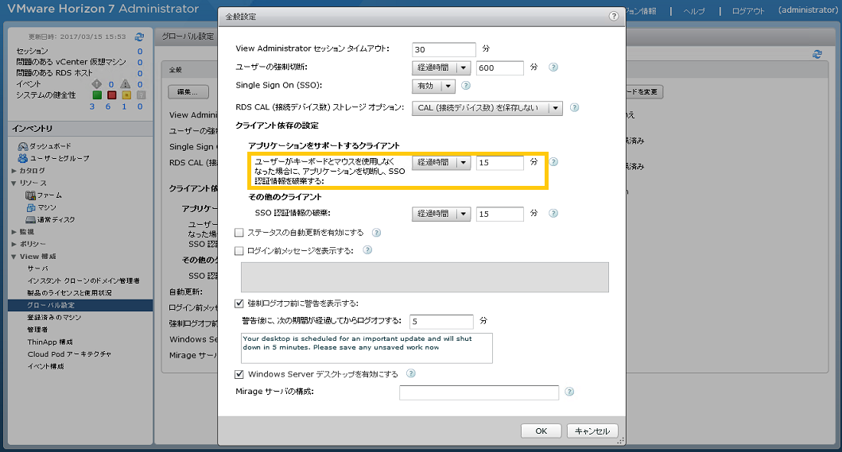The width and height of the screenshot is (842, 452).
Task: Select サーバ under View 構成
Action: [37, 268]
